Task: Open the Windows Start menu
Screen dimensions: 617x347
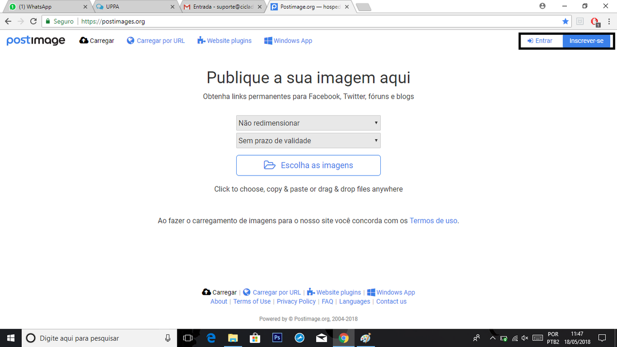Action: [x=11, y=338]
